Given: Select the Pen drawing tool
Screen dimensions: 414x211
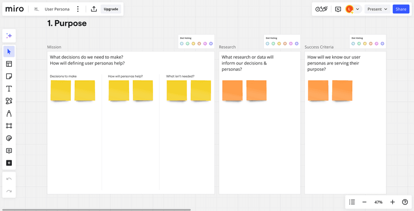Looking at the screenshot, I should pos(9,114).
